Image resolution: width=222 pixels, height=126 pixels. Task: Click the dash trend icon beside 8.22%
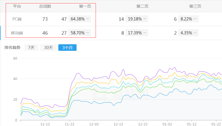pos(195,19)
